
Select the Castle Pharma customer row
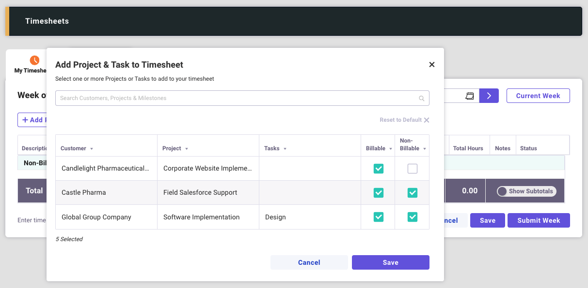point(83,192)
